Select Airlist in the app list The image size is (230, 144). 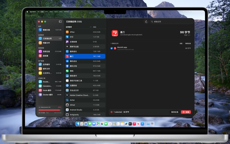click(x=85, y=100)
